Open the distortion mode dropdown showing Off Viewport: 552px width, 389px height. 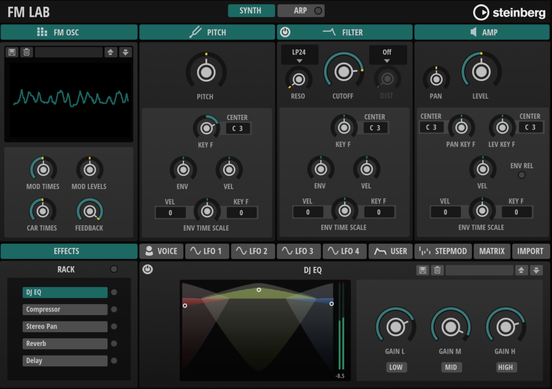click(388, 55)
